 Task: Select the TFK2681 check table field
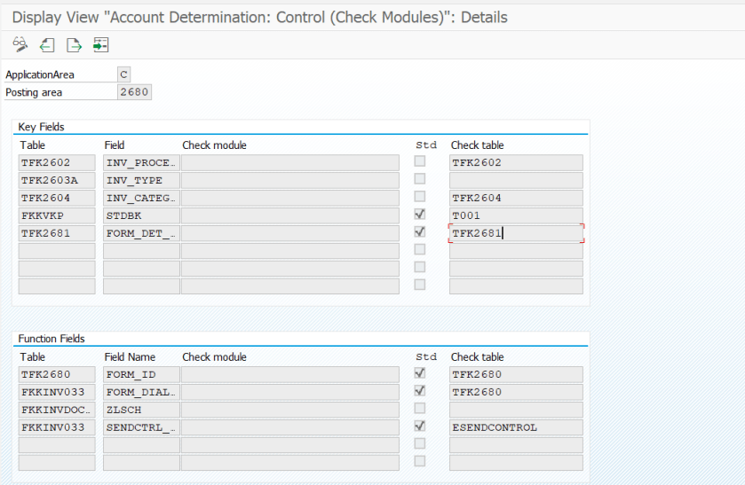click(x=515, y=233)
